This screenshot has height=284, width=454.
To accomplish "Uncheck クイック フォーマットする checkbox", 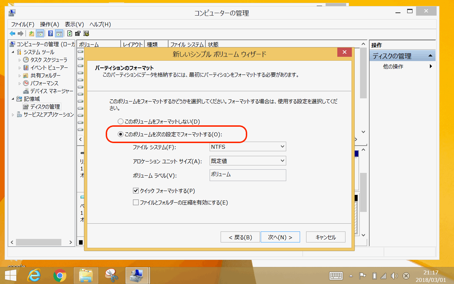I will [x=135, y=191].
